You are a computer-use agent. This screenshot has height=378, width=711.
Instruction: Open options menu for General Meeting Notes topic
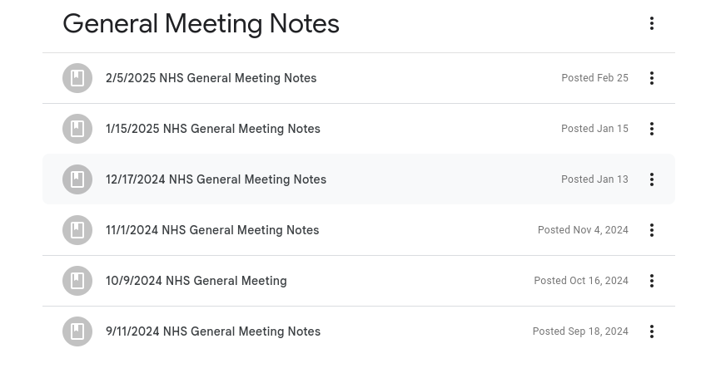652,23
